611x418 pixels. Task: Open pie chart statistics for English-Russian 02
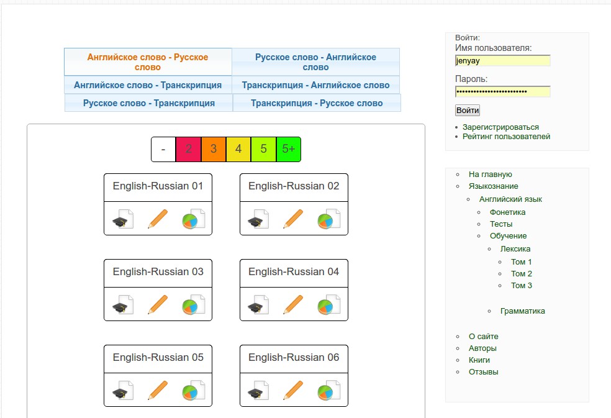click(x=329, y=219)
